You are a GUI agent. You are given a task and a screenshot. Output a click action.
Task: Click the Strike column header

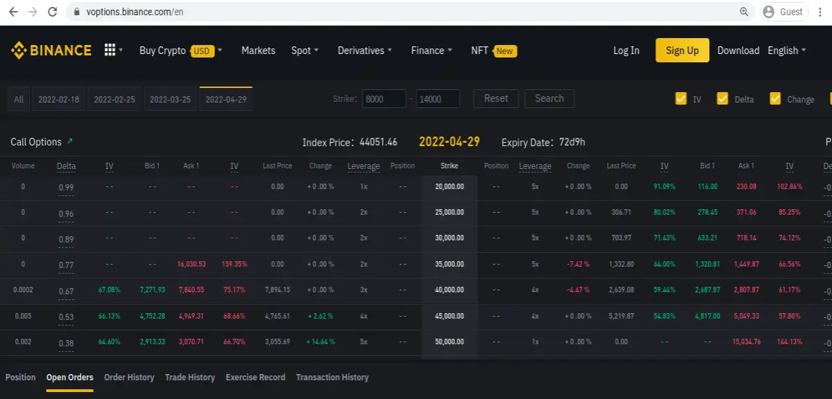[x=449, y=166]
